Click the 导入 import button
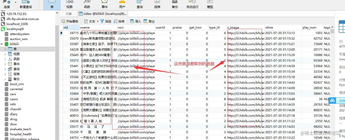 136,21
